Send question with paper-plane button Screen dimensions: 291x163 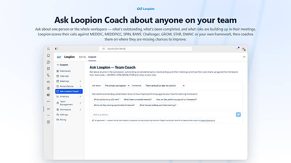point(238,115)
